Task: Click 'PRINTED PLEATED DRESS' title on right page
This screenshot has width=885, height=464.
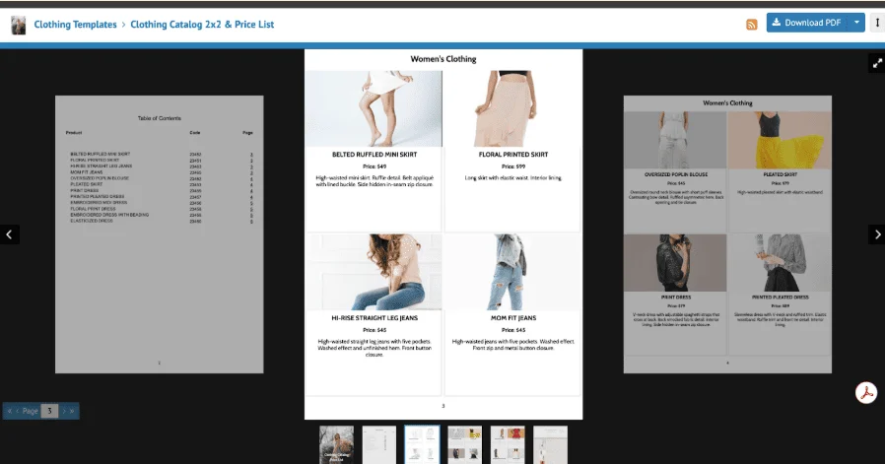Action: pyautogui.click(x=780, y=297)
